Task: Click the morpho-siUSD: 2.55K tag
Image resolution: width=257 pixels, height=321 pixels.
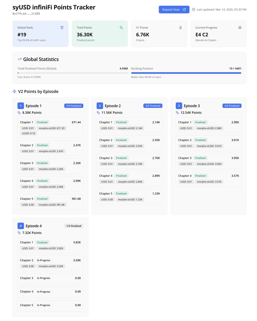Action: tap(130, 146)
